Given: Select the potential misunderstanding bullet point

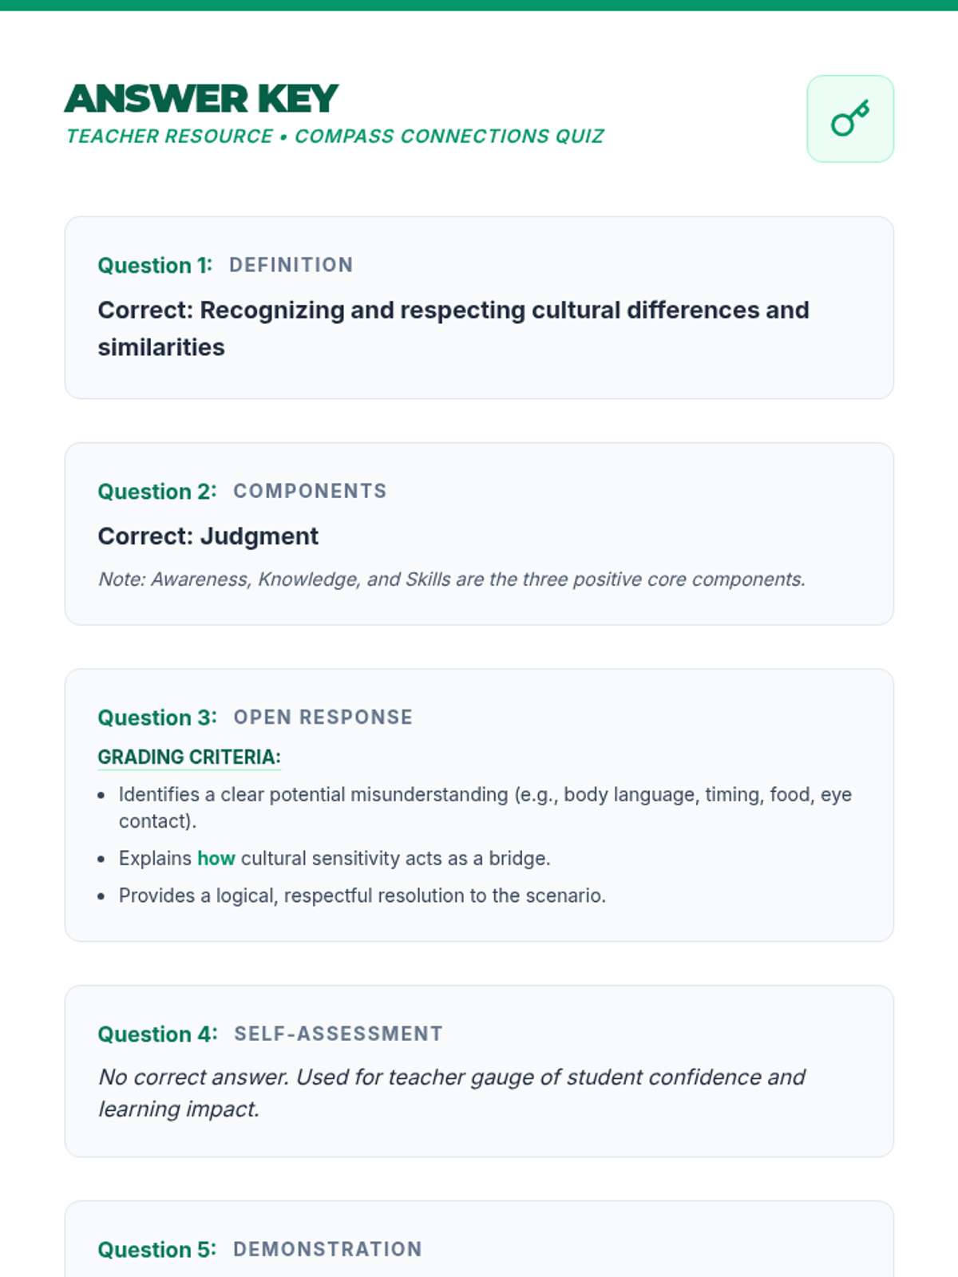Looking at the screenshot, I should pos(485,808).
